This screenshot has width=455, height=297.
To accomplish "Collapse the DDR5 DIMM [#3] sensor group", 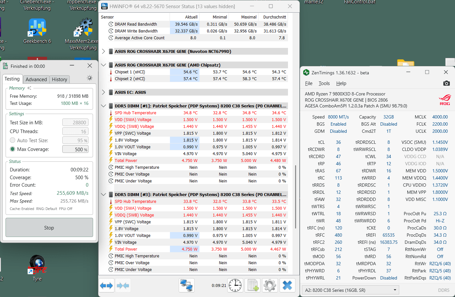I will [x=103, y=194].
